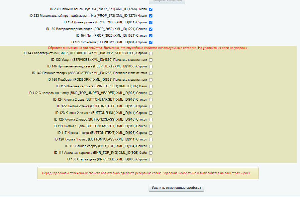
Task: Click label ID 154 Пол (PROP_3920)
Action: (112, 36)
